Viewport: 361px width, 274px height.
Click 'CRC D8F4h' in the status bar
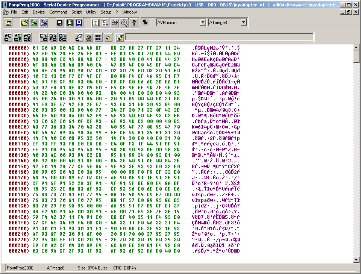pos(124,268)
